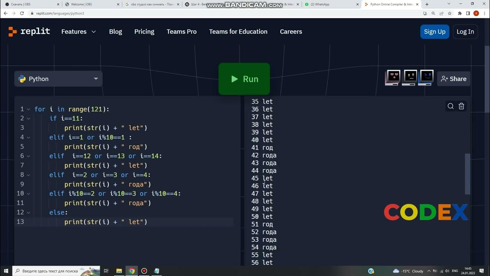The image size is (490, 276).
Task: Click the heart-eyes computer icon
Action: [393, 78]
